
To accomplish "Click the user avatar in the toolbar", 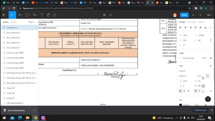I will (175, 15).
